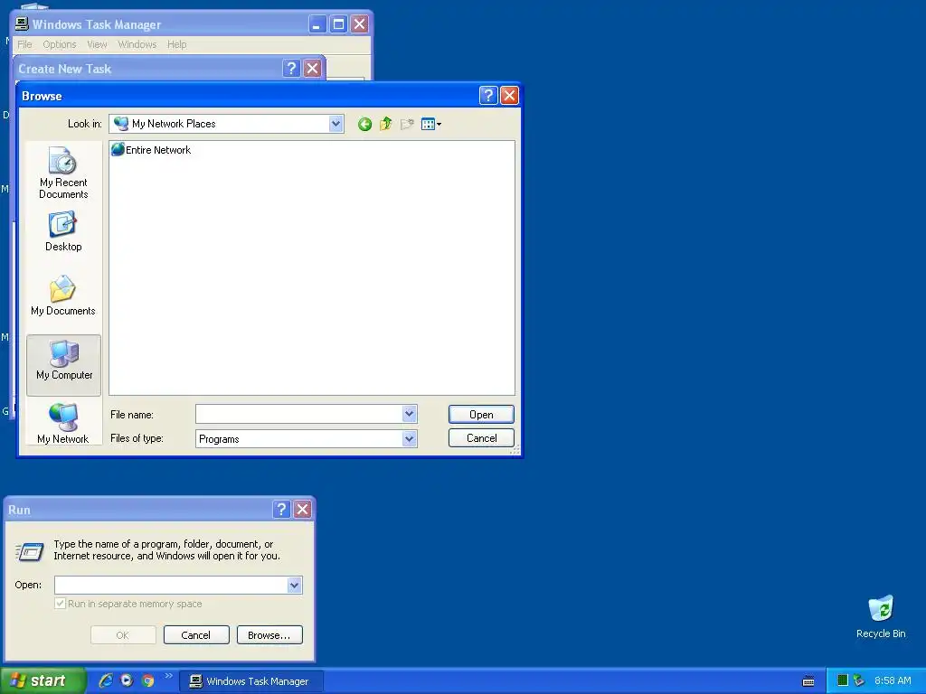Click the 8:58 AM system clock
This screenshot has height=694, width=926.
[893, 680]
